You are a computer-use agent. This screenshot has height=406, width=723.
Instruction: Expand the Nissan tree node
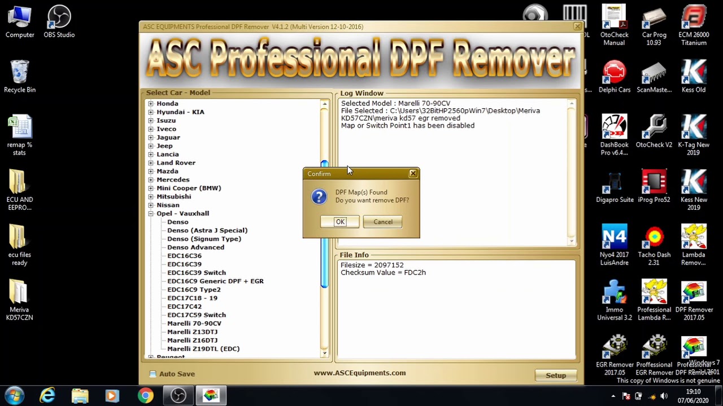[x=151, y=205]
